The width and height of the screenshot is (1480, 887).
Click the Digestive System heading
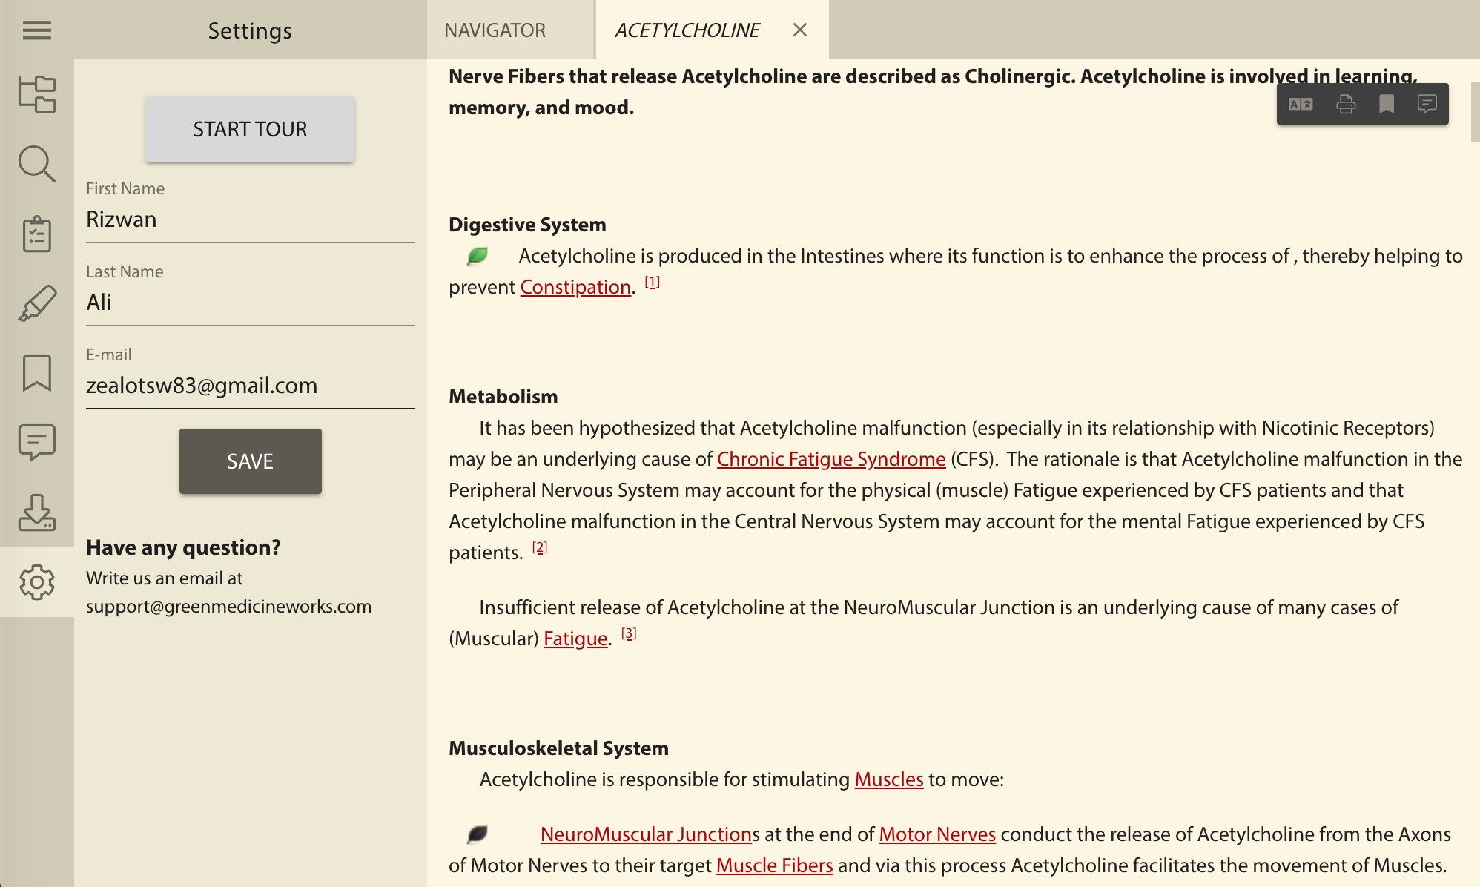click(x=527, y=225)
